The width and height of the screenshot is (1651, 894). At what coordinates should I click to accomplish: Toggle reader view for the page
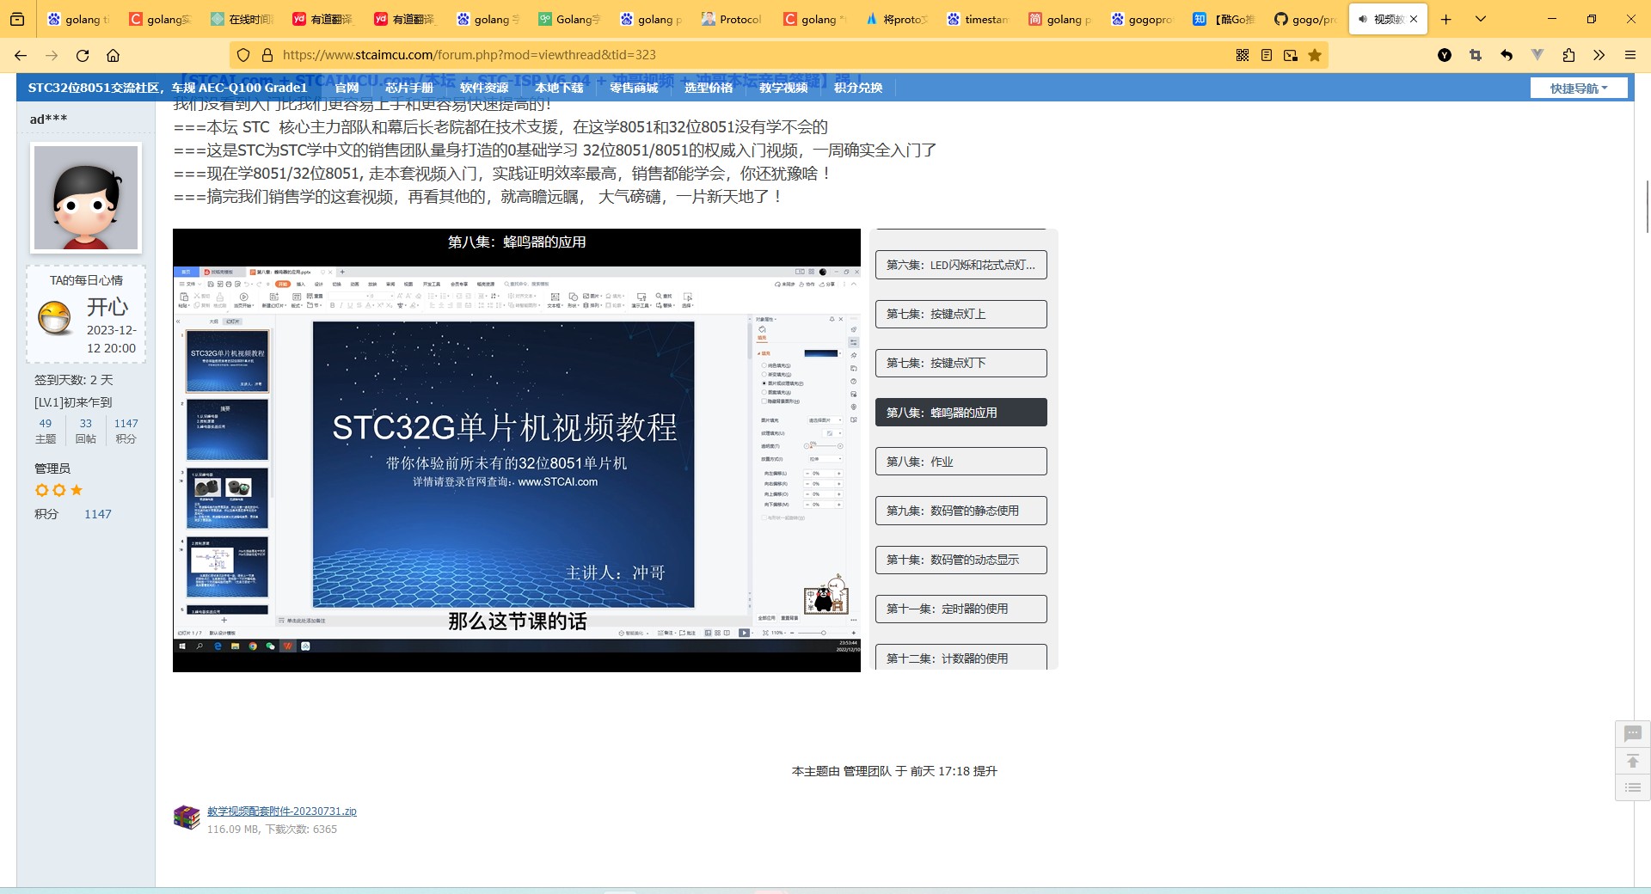click(1267, 55)
